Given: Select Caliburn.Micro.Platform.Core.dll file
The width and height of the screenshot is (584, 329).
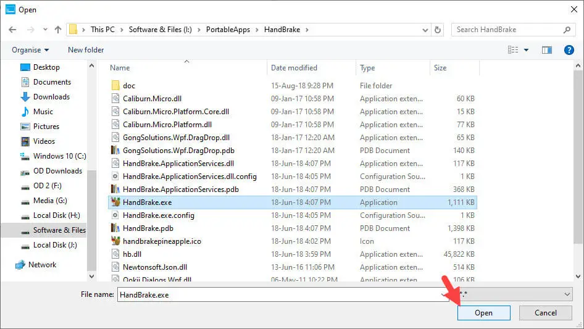Looking at the screenshot, I should point(176,111).
